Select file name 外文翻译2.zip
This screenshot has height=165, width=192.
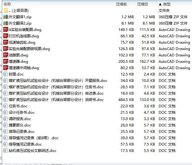coord(20,23)
